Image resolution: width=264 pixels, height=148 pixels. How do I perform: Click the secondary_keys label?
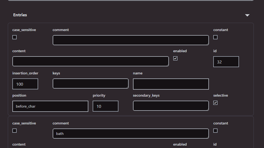tap(146, 96)
